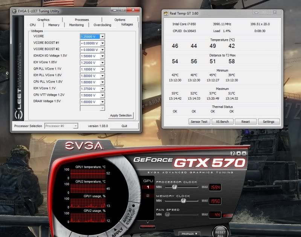Image resolution: width=301 pixels, height=237 pixels.
Task: Click Quit in E-LEET Tuning Utility
Action: tap(124, 126)
